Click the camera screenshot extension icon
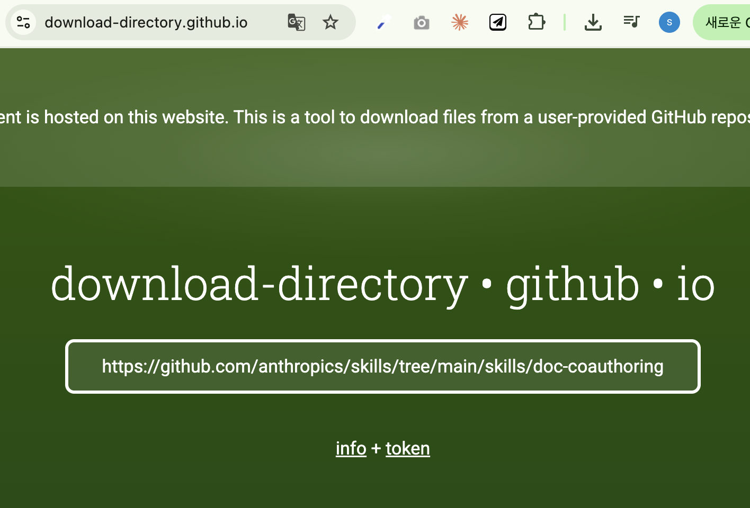This screenshot has height=508, width=750. 422,22
